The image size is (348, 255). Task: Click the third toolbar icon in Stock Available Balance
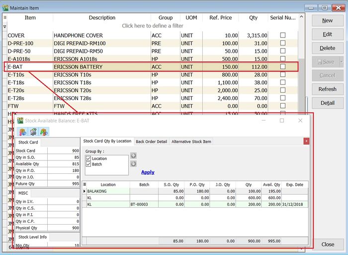[x=44, y=131]
